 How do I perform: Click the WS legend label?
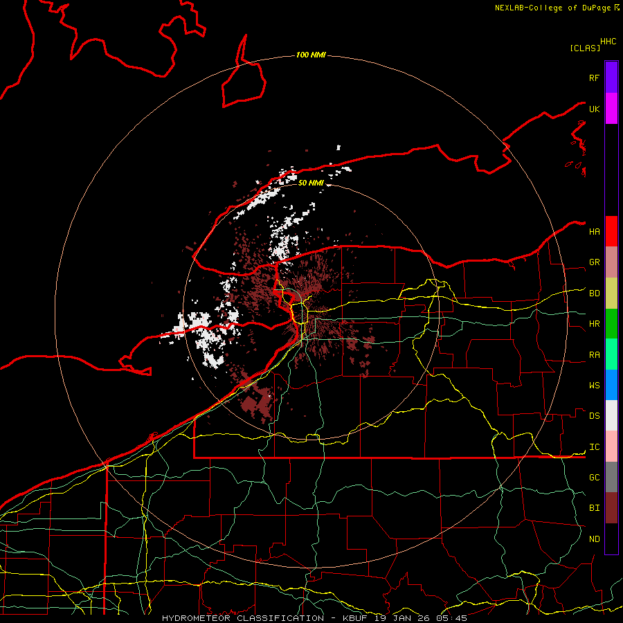pyautogui.click(x=594, y=386)
